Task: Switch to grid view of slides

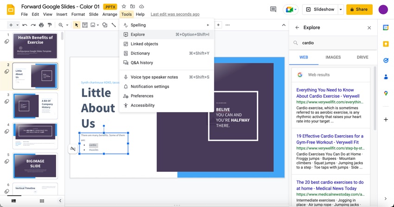Action: click(42, 201)
